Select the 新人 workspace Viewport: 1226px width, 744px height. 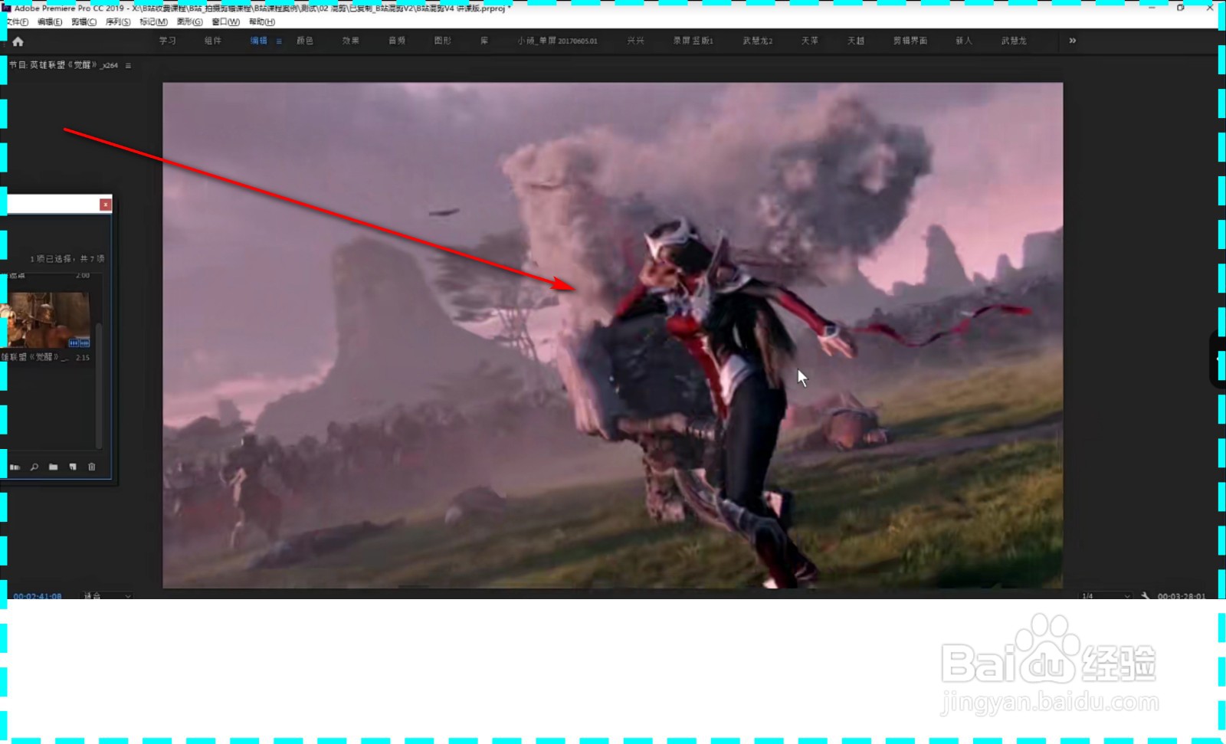pos(964,41)
